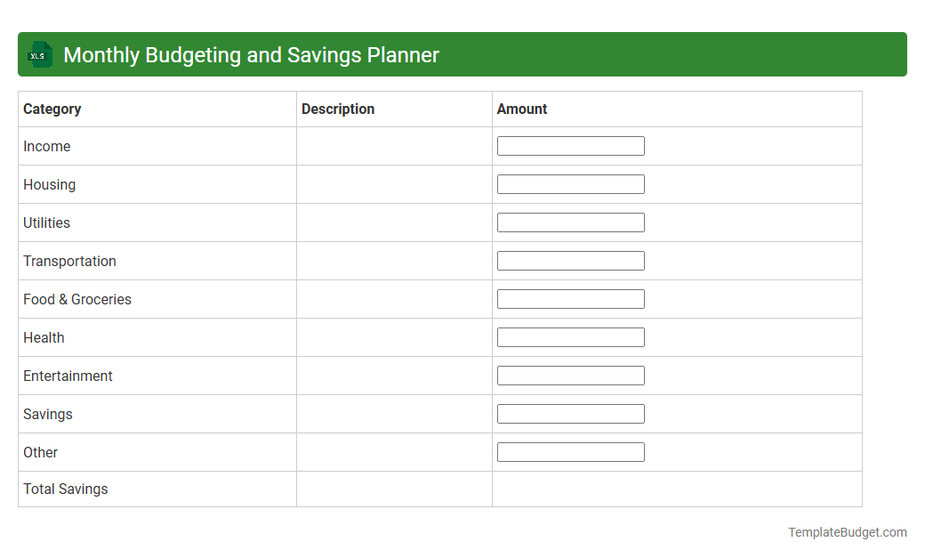Click the Health amount input box
The height and width of the screenshot is (558, 925).
point(570,336)
